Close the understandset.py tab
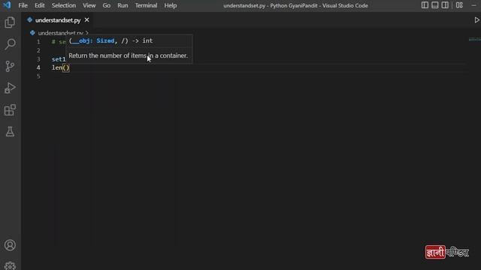The width and height of the screenshot is (481, 270). pos(87,20)
